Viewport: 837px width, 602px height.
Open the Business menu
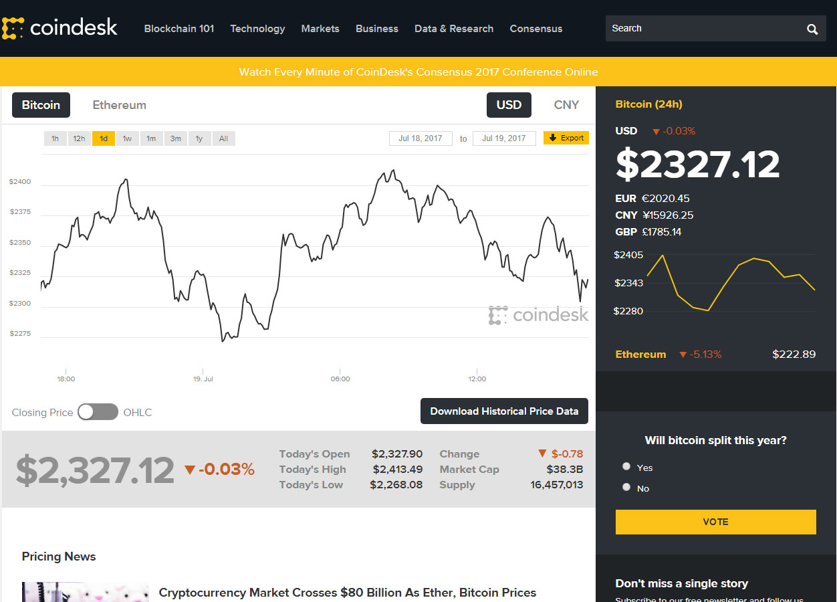coord(377,29)
